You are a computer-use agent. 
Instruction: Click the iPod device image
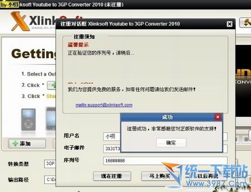pos(29,120)
